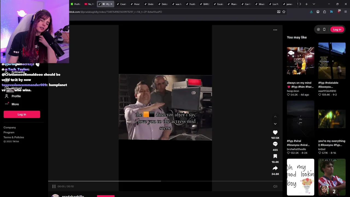350x197 pixels.
Task: Click the bruhwhattheelle username
Action: point(296,149)
